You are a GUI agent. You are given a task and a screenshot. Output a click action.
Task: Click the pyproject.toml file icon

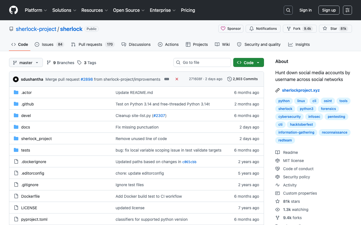coord(16,219)
